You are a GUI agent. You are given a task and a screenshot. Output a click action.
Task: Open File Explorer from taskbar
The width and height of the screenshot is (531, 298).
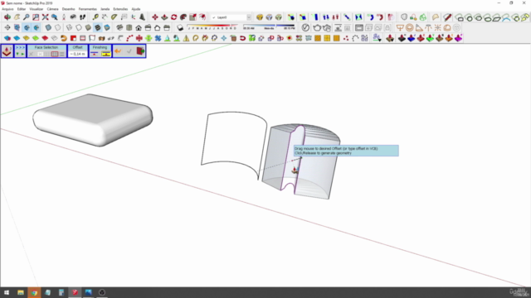coord(21,292)
